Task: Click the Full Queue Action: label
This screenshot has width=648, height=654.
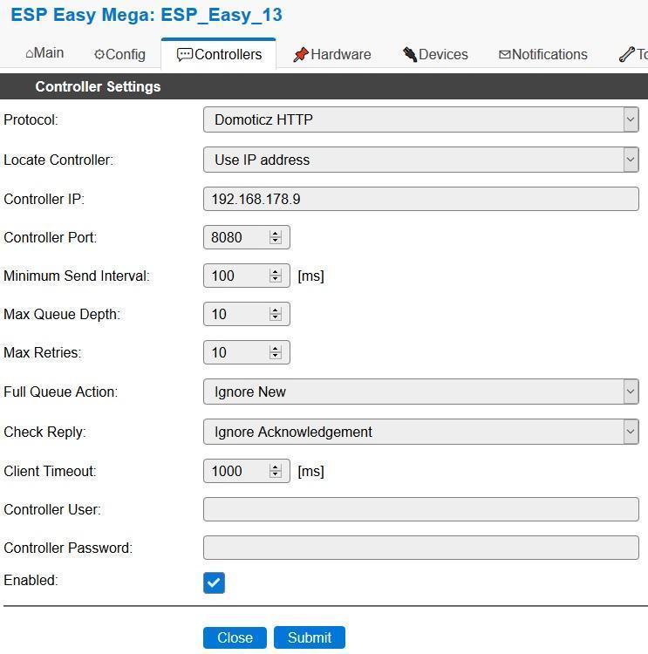Action: [61, 392]
